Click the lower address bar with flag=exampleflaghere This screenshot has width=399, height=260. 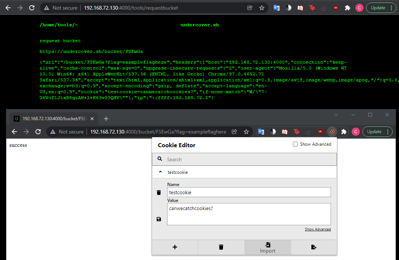pos(158,132)
